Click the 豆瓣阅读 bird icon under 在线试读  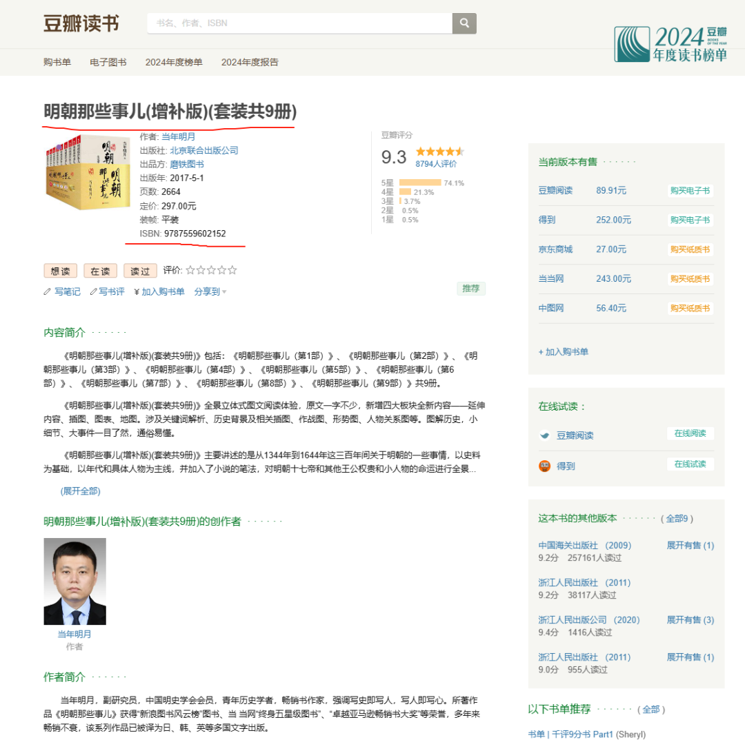pos(544,435)
